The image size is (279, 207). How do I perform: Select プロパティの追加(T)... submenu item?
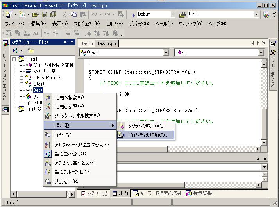pos(146,136)
